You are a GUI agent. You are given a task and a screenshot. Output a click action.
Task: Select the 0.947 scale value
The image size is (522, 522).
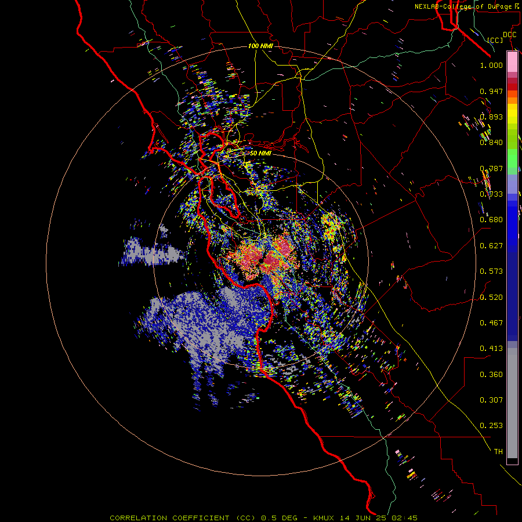click(491, 91)
